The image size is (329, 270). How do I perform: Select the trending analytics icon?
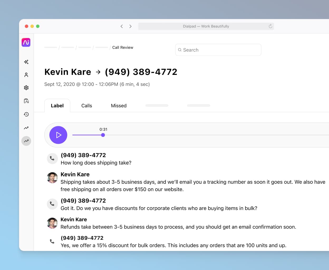click(x=26, y=128)
